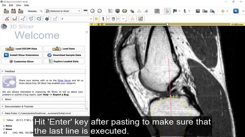Screen dimensions: 245x137
Task: Open the Markups module toolbar icon
Action: point(139,11)
